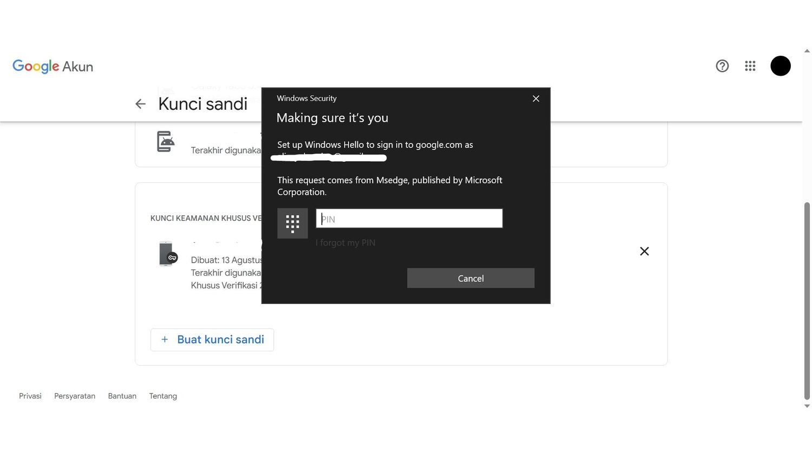Focus the PIN input field

(409, 219)
